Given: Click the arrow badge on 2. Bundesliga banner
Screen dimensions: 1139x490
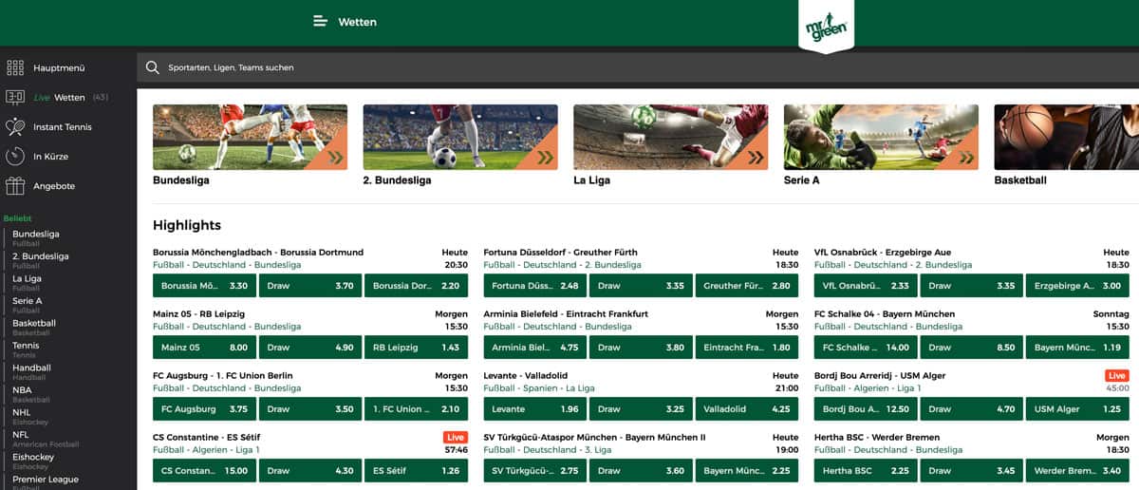Looking at the screenshot, I should (x=545, y=158).
